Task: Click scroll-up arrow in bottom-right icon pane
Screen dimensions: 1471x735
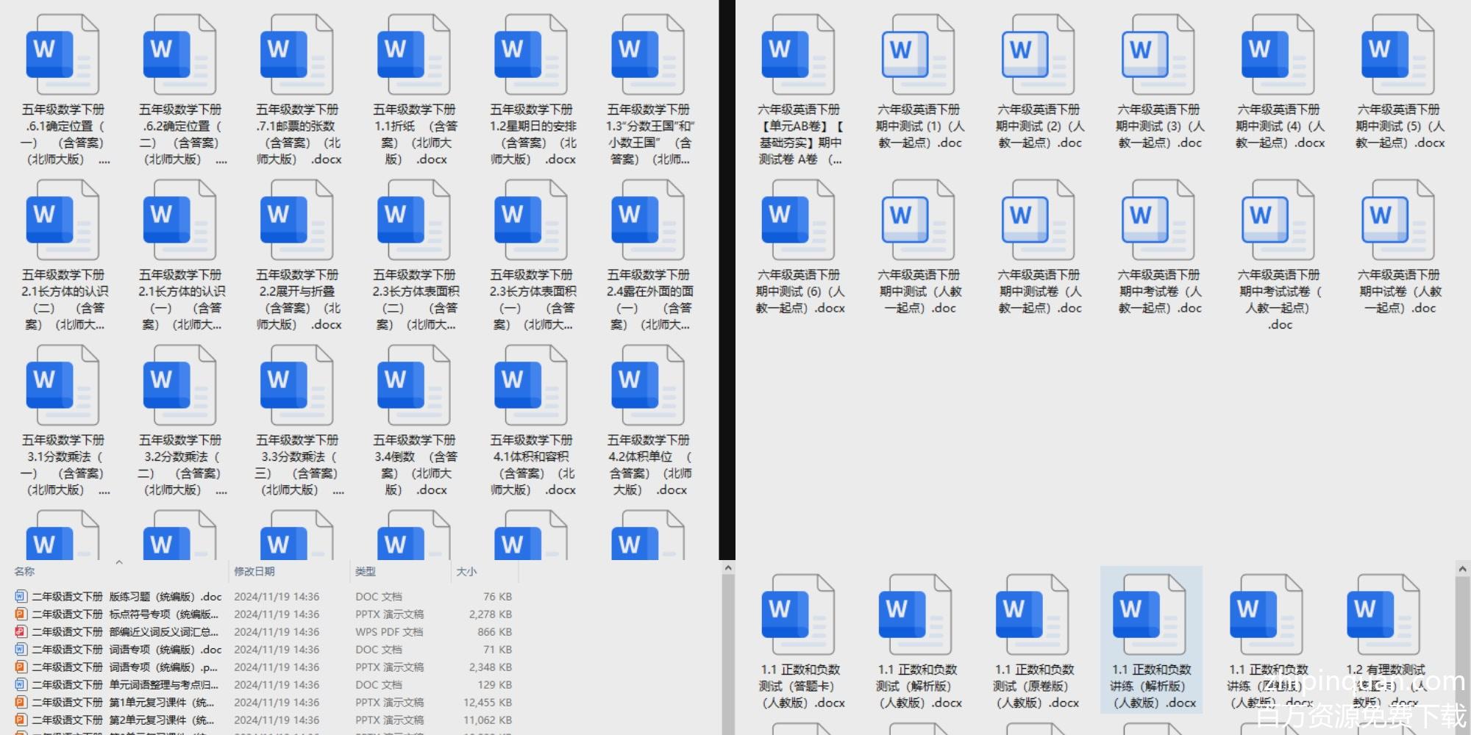Action: click(1462, 569)
